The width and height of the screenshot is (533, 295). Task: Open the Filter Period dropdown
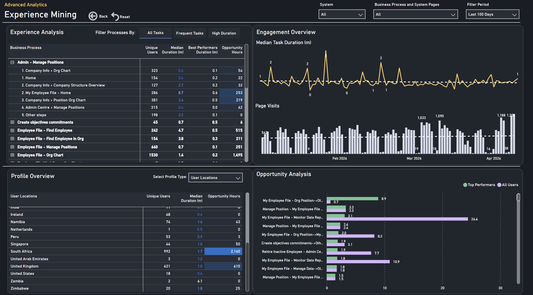click(x=492, y=14)
